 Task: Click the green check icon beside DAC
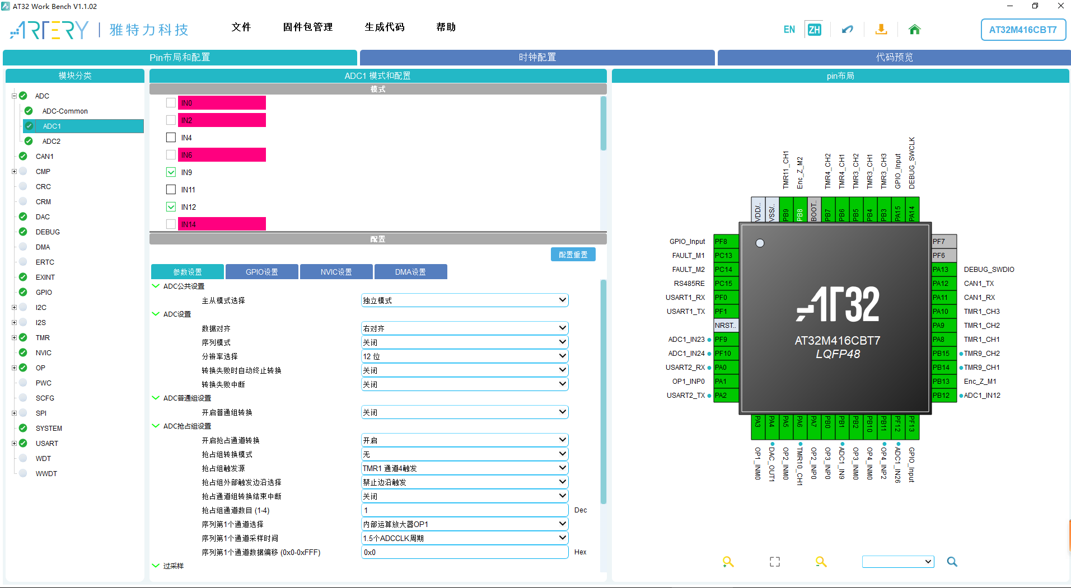click(23, 217)
